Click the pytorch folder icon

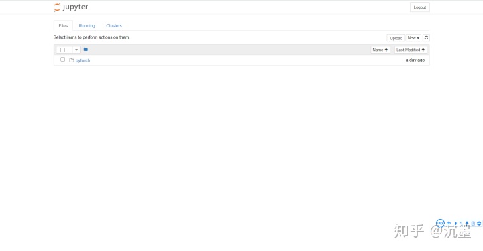point(72,60)
